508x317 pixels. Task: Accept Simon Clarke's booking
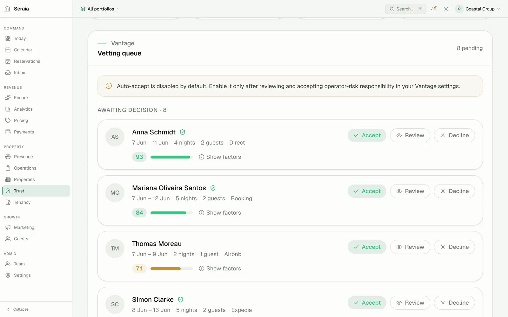[x=367, y=303]
